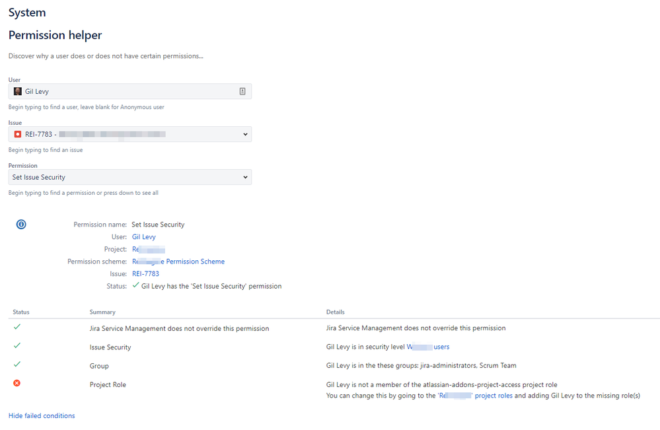Click the Project name link

click(x=148, y=249)
